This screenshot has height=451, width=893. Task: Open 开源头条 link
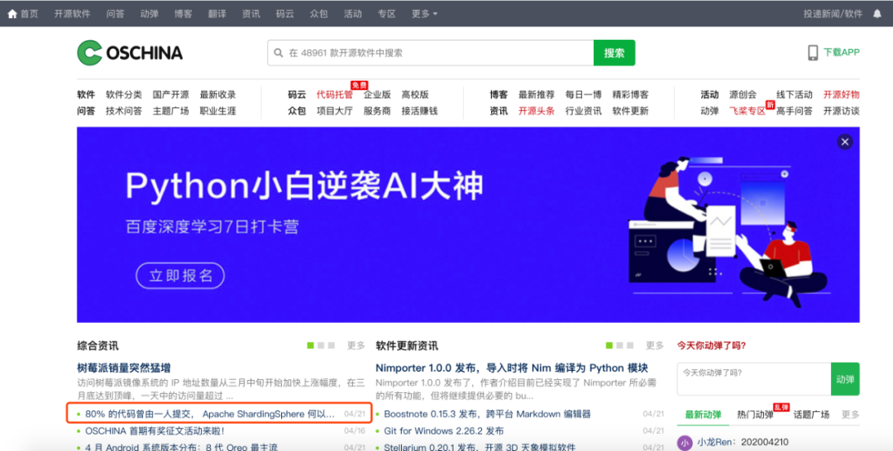pyautogui.click(x=536, y=111)
